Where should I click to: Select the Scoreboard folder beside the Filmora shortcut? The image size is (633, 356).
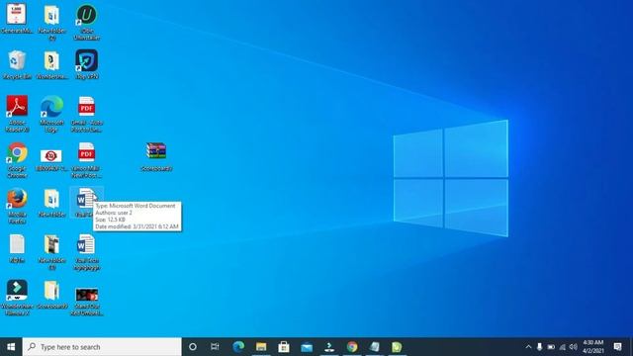click(51, 291)
